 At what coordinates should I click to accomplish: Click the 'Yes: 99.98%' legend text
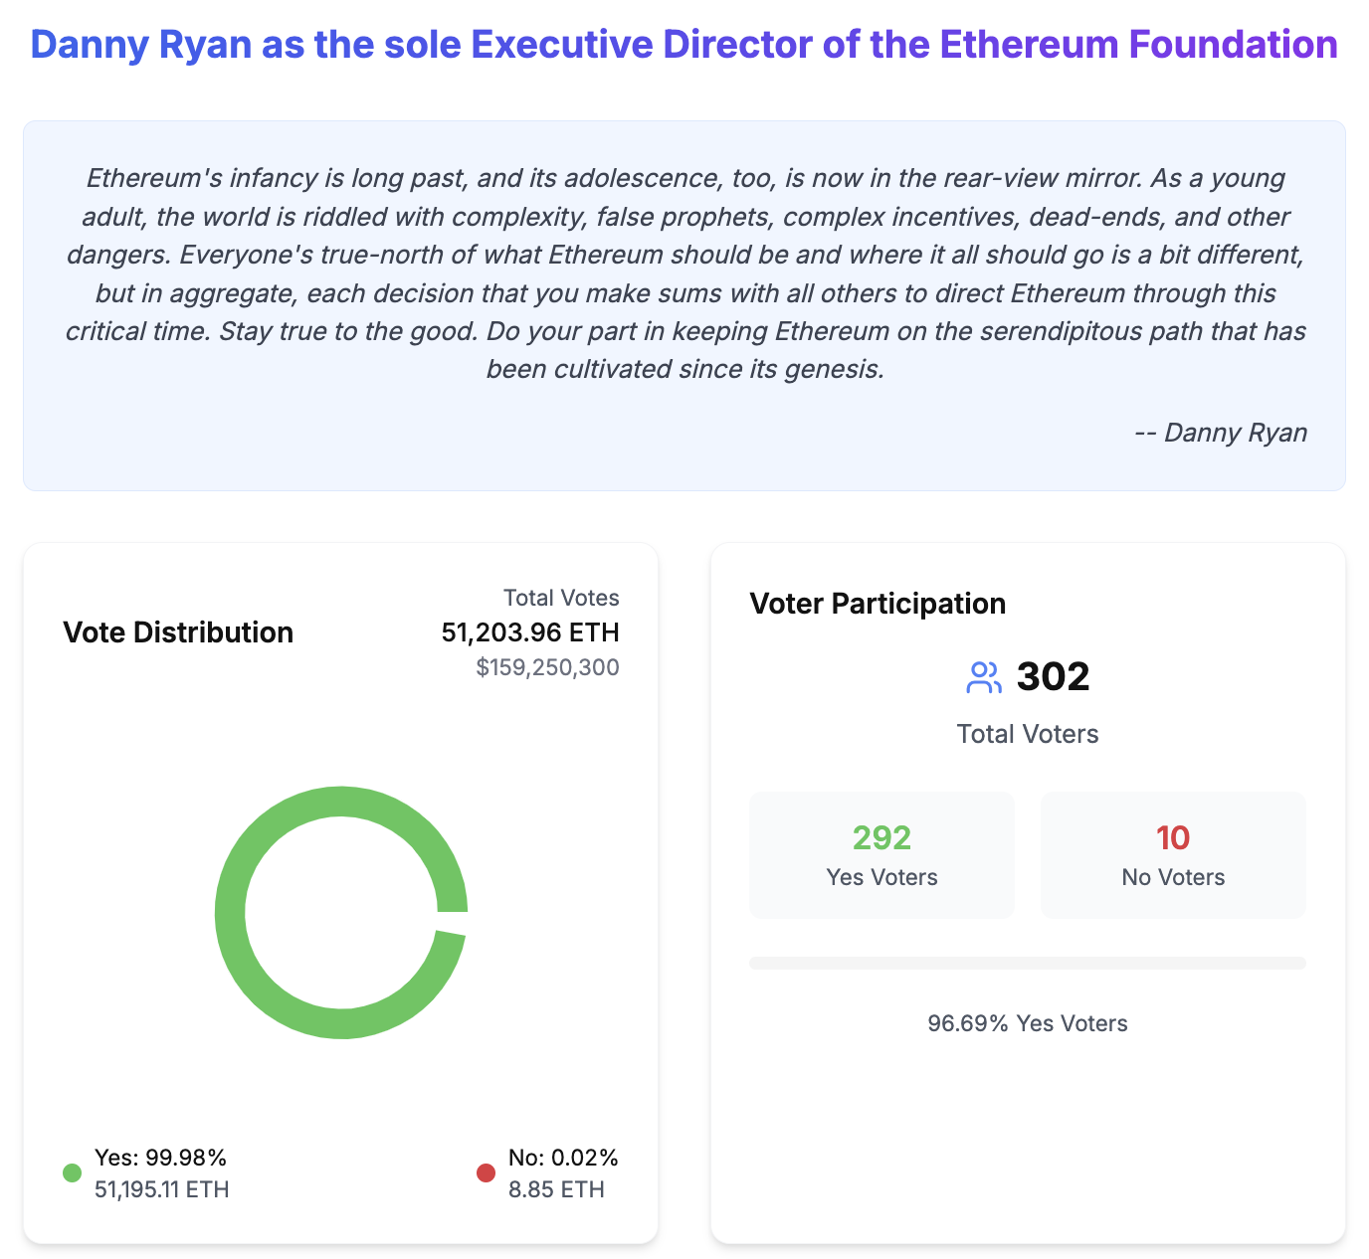point(161,1158)
